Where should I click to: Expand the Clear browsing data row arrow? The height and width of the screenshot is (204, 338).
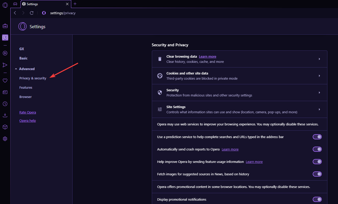coord(319,59)
